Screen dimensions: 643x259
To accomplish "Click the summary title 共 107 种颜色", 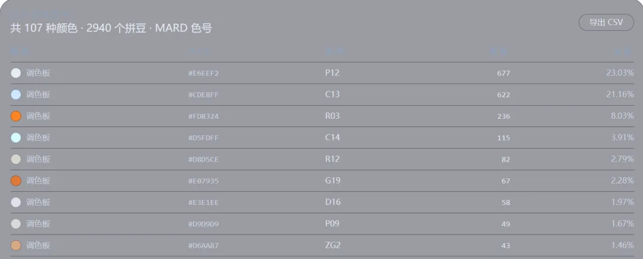I will (x=44, y=29).
